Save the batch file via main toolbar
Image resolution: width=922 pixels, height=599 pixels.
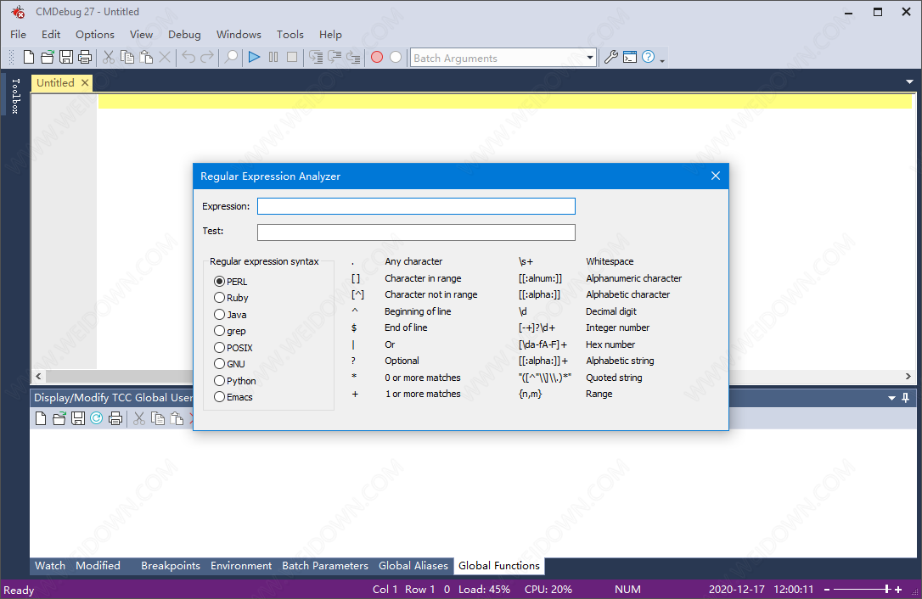point(66,57)
